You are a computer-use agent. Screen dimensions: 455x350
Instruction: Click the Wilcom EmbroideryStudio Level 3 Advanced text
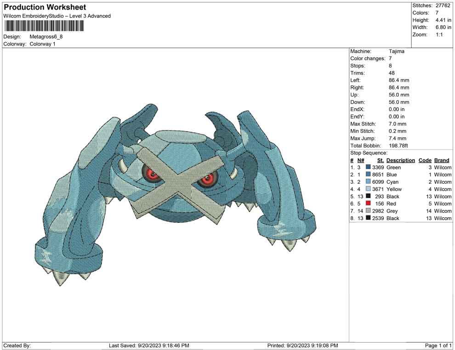pos(57,16)
